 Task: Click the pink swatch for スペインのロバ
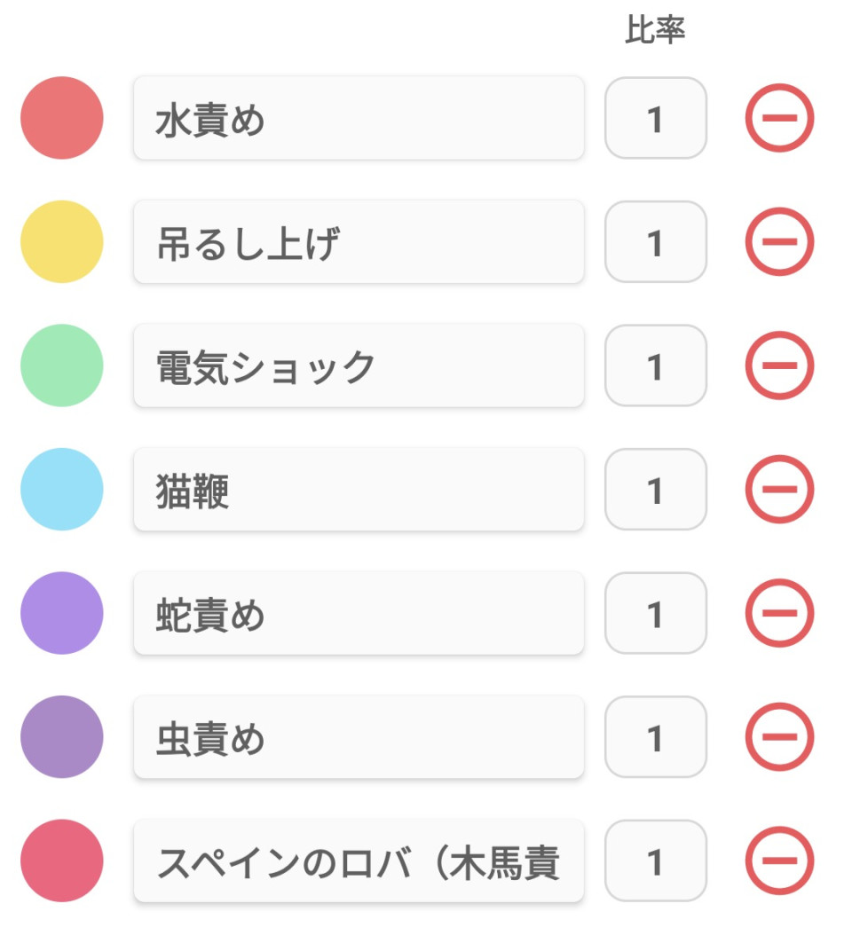62,860
